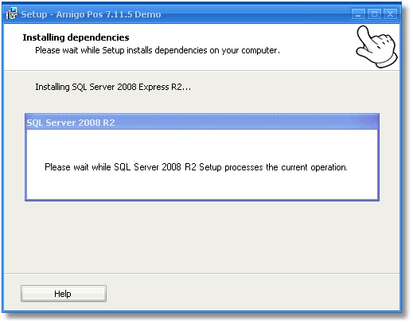Click 'Installing SQL Server 2008 Express R2...' status text
The image size is (413, 324).
click(113, 87)
